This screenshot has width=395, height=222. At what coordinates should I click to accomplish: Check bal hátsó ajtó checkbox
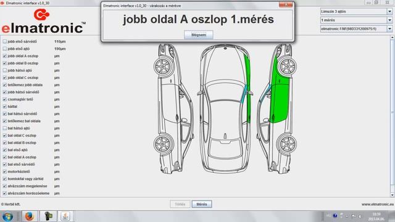tap(4, 128)
